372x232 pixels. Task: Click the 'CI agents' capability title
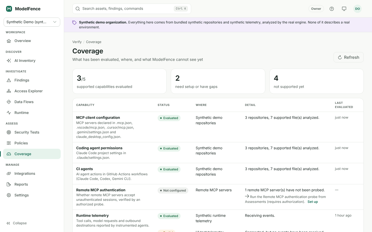point(84,169)
